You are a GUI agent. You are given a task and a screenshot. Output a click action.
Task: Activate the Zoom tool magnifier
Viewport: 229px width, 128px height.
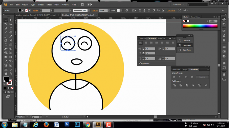pos(11,73)
